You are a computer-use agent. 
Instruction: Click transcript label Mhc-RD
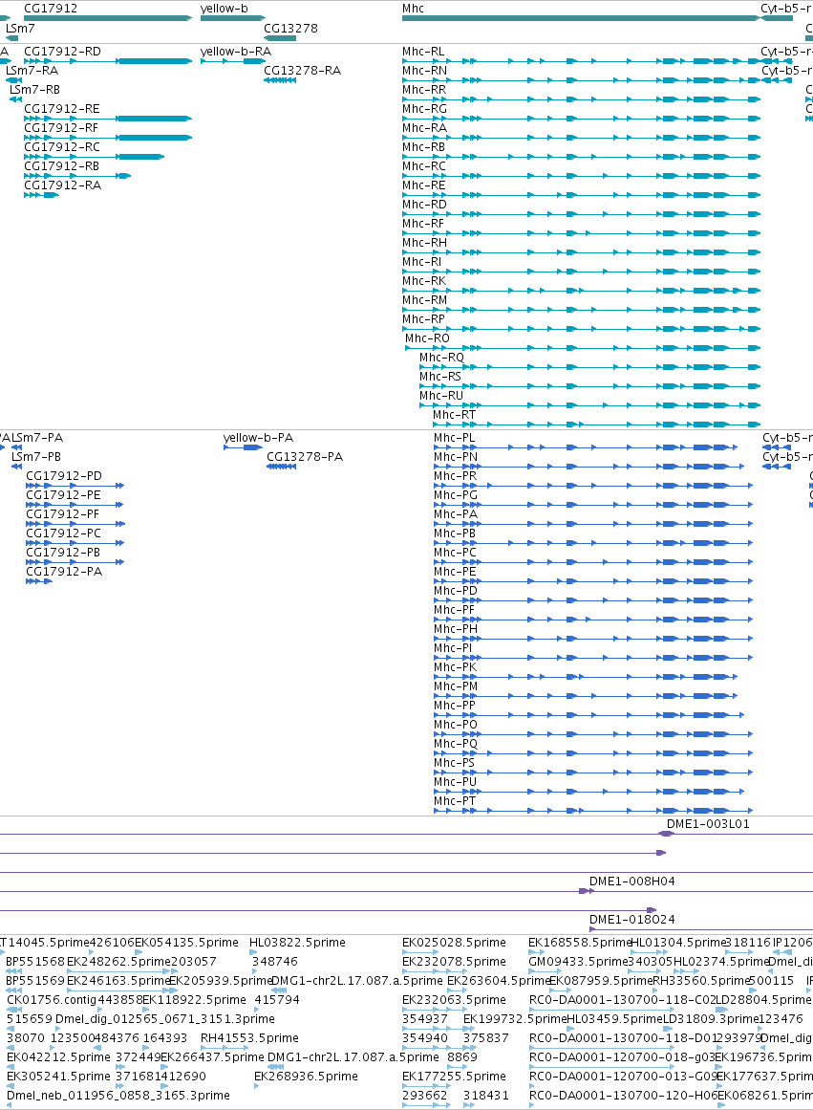[424, 205]
